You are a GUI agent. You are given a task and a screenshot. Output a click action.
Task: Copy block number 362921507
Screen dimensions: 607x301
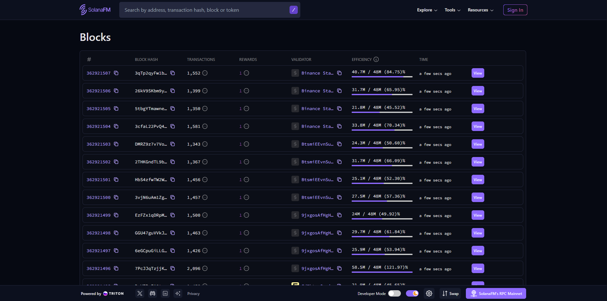116,73
